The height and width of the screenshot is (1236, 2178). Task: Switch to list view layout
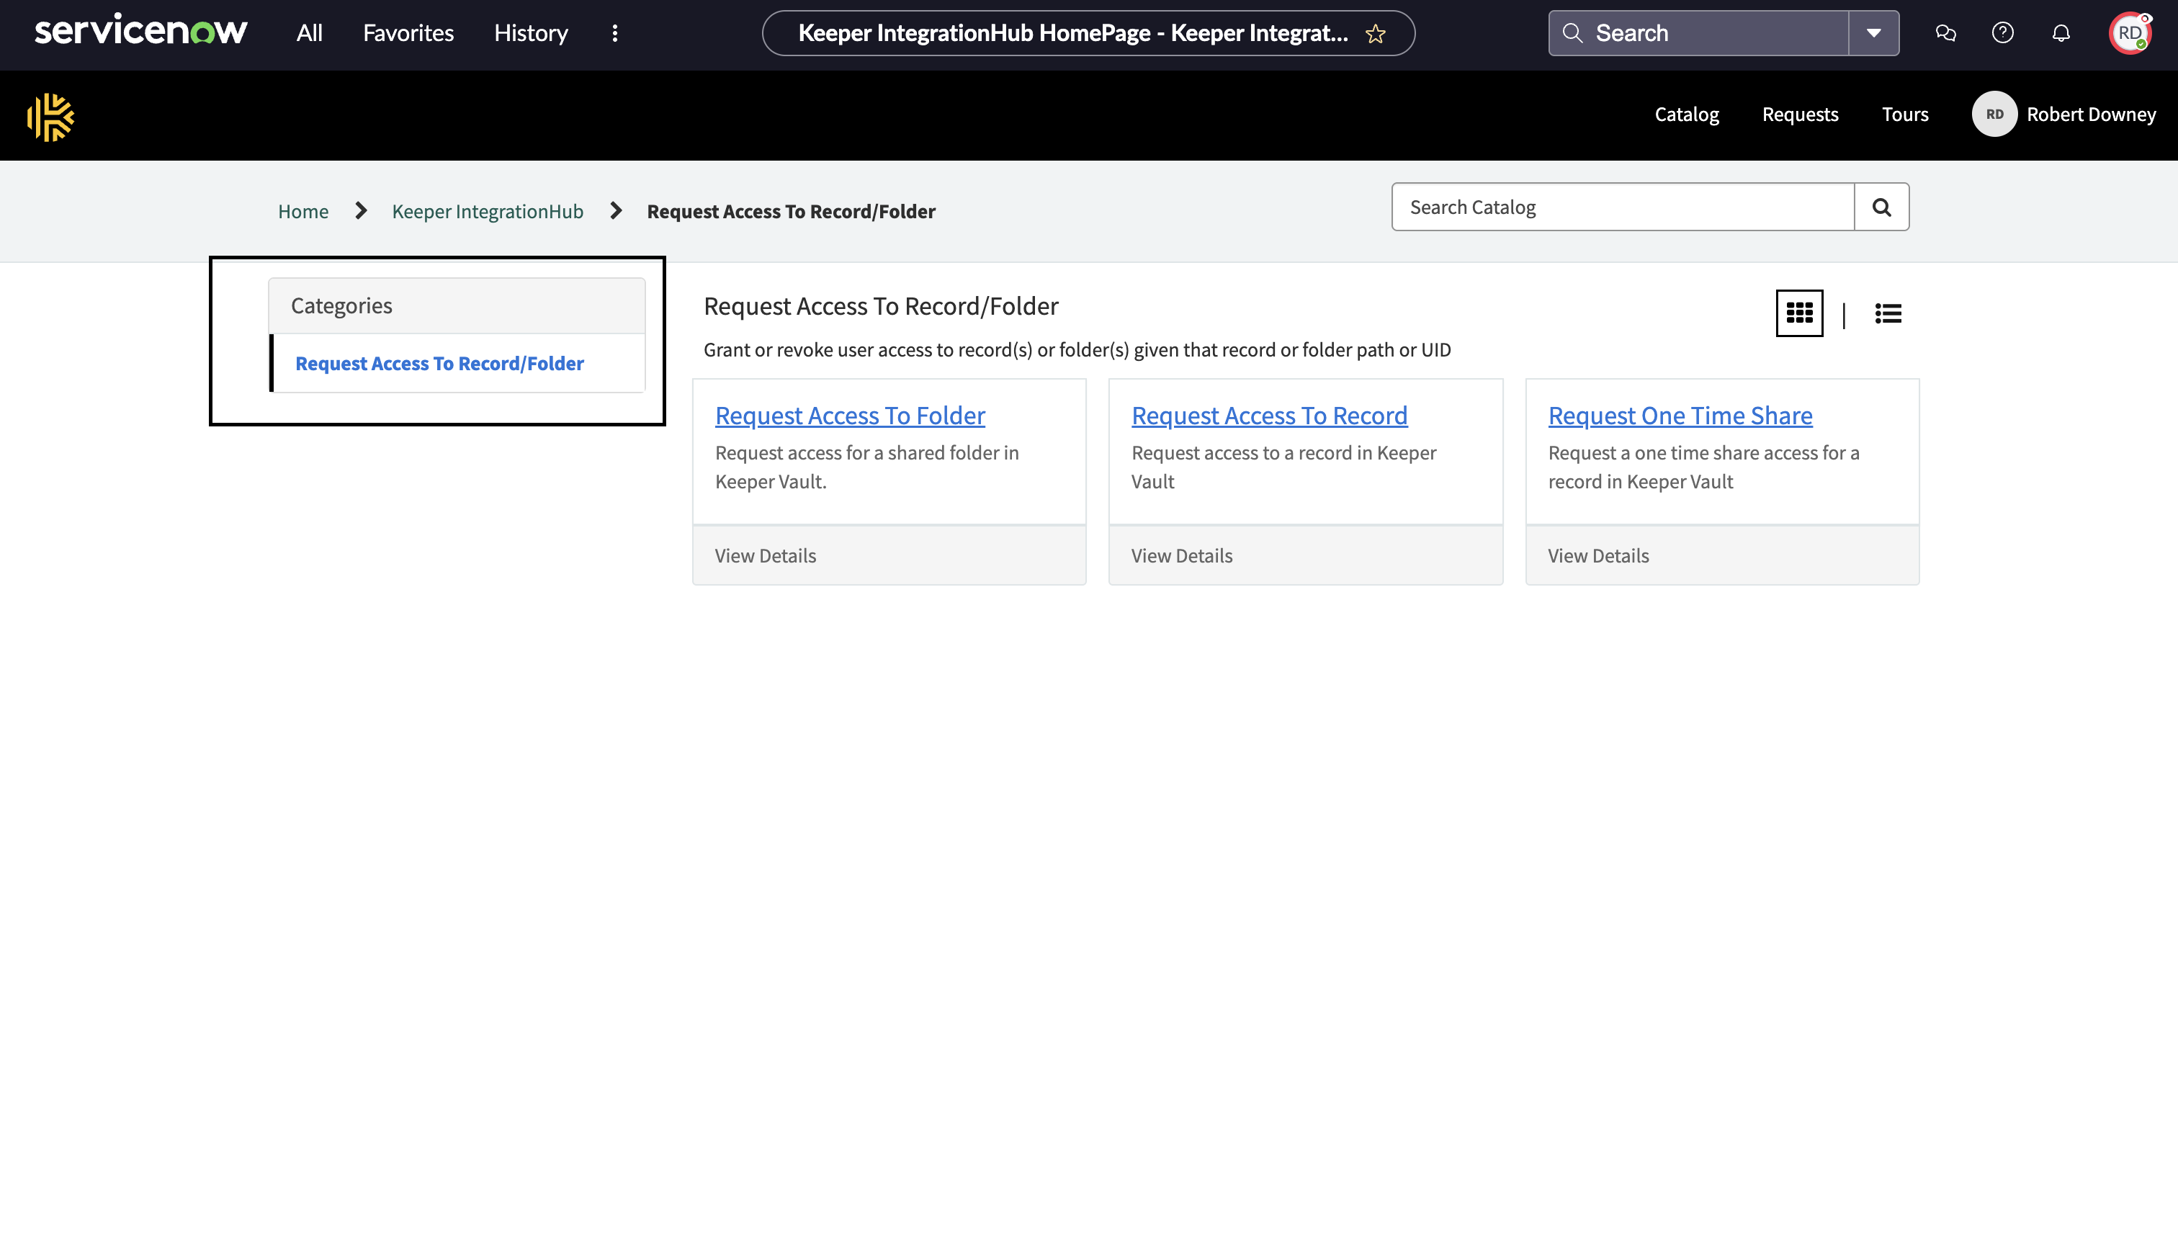1888,313
